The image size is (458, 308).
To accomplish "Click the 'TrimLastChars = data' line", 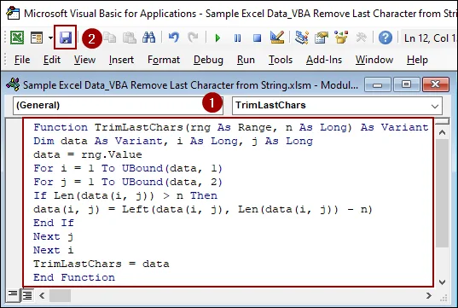I will [x=101, y=264].
